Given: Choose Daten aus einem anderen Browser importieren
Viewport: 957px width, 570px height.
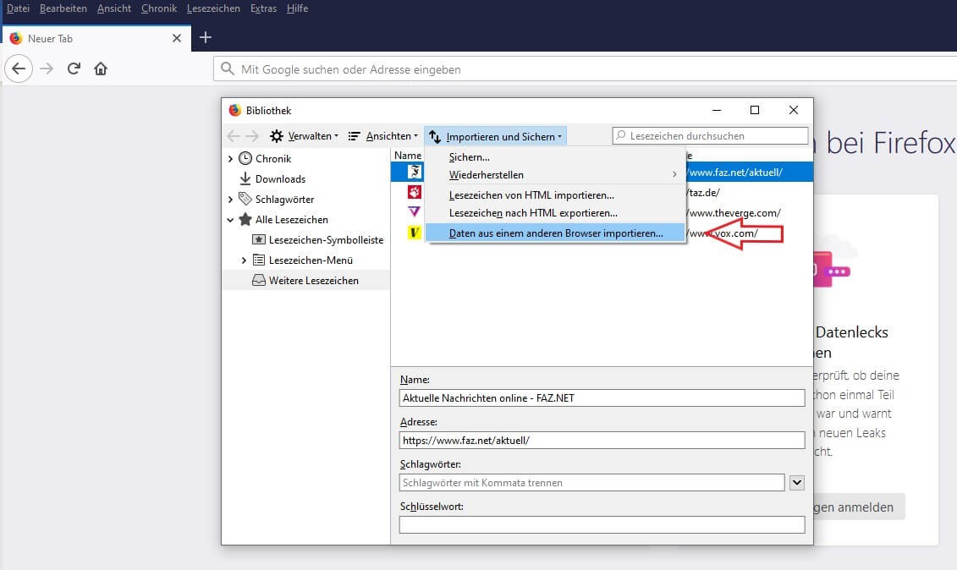Looking at the screenshot, I should pos(555,233).
